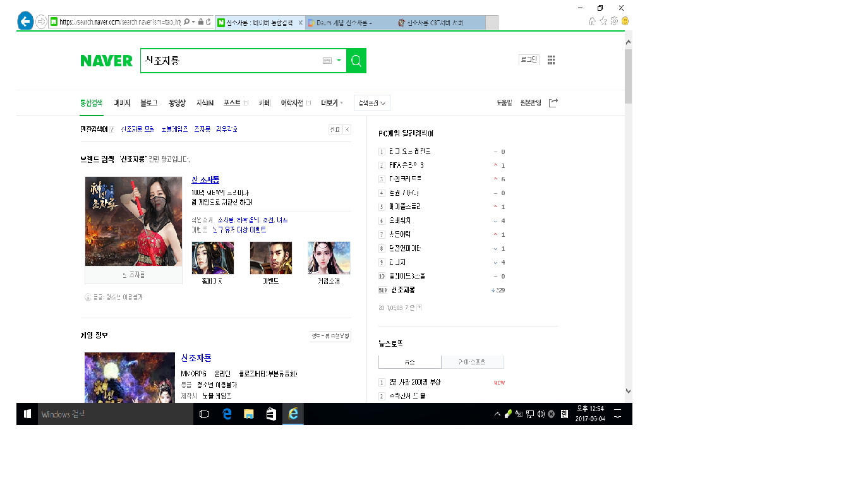Viewport: 863px width, 485px height.
Task: Click the question mark beside the ranking date
Action: pos(419,308)
